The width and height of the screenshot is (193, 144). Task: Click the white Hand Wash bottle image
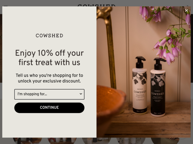pos(140,85)
